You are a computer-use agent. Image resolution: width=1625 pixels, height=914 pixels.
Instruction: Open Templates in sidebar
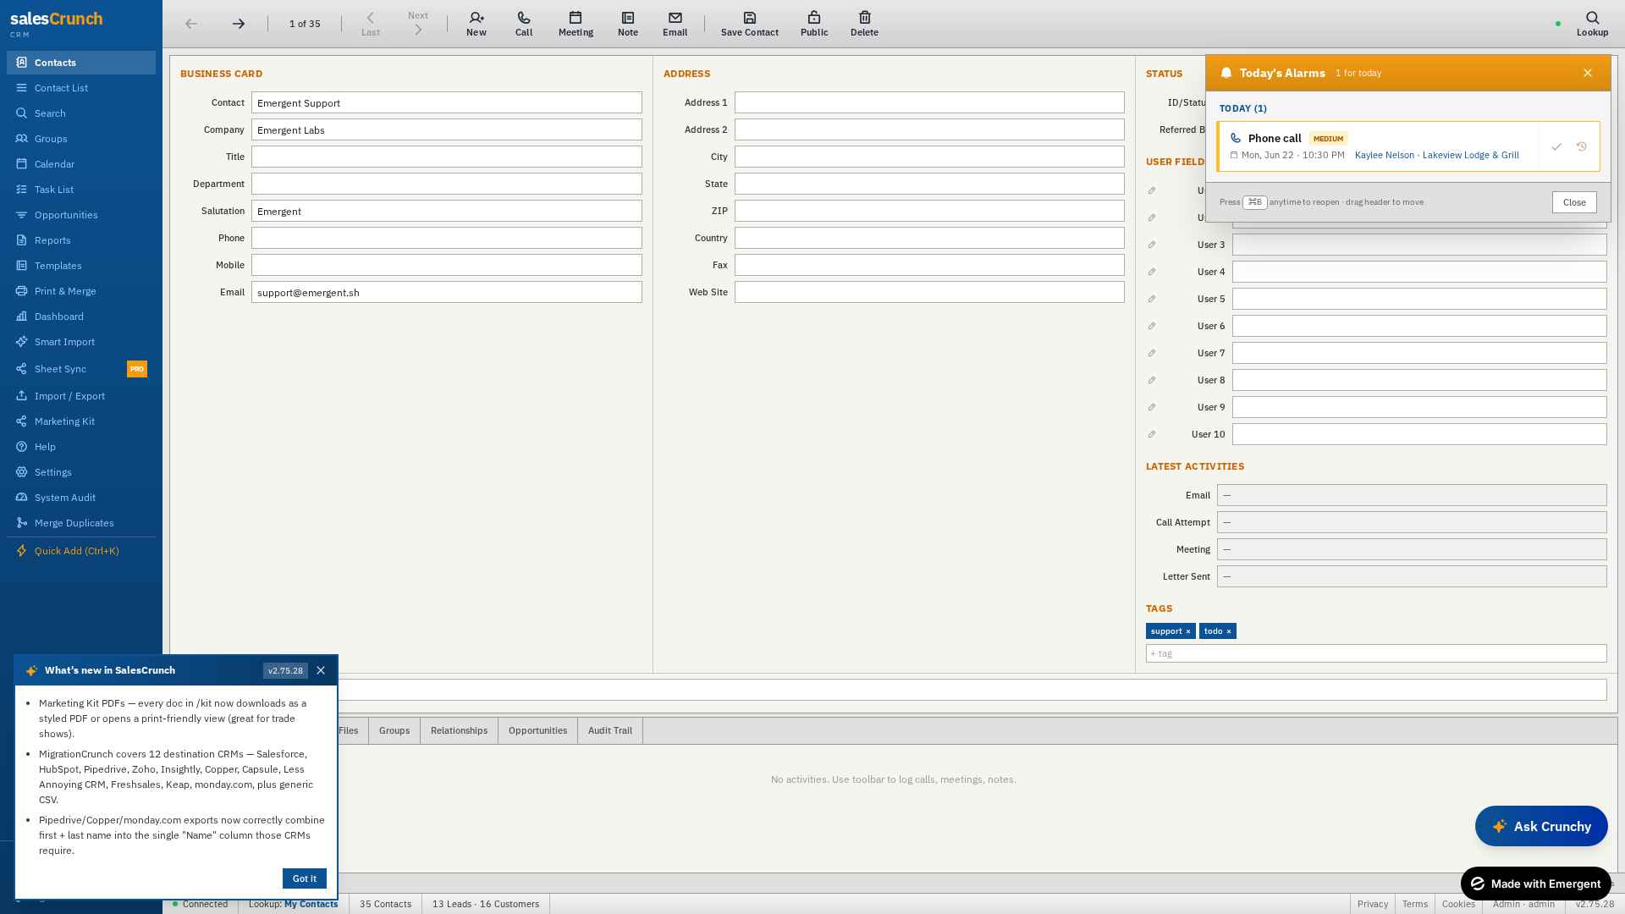[x=81, y=266]
